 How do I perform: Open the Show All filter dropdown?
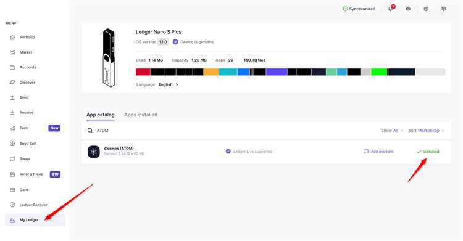click(392, 131)
